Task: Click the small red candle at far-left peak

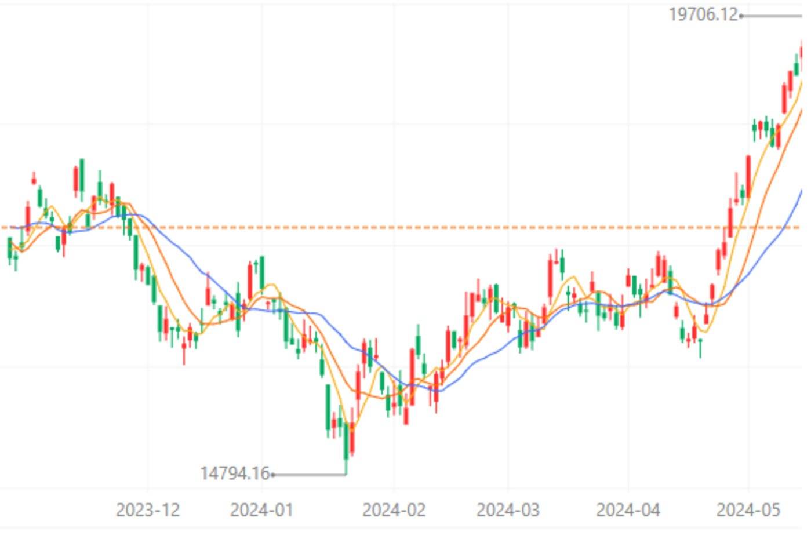Action: click(34, 179)
